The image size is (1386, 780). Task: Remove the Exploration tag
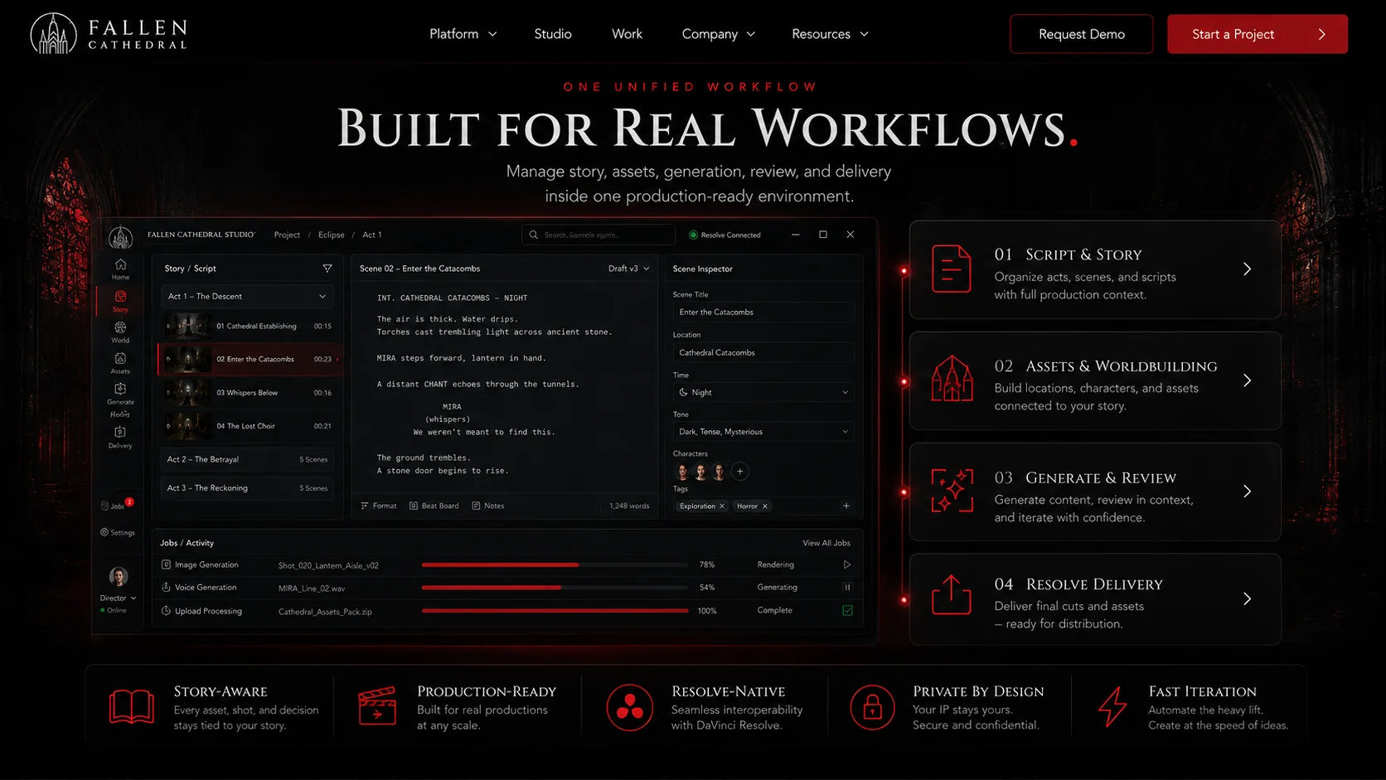[722, 506]
